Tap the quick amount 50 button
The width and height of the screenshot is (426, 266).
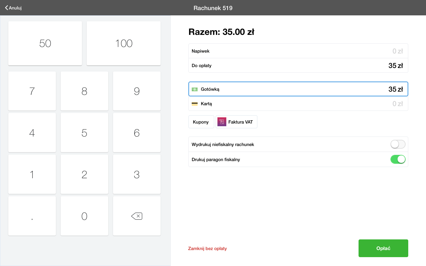point(45,43)
